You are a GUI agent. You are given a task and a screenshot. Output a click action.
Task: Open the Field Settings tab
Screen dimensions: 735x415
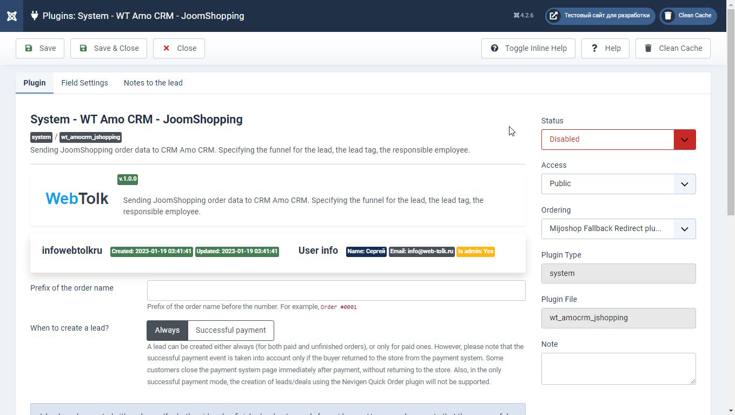point(84,83)
